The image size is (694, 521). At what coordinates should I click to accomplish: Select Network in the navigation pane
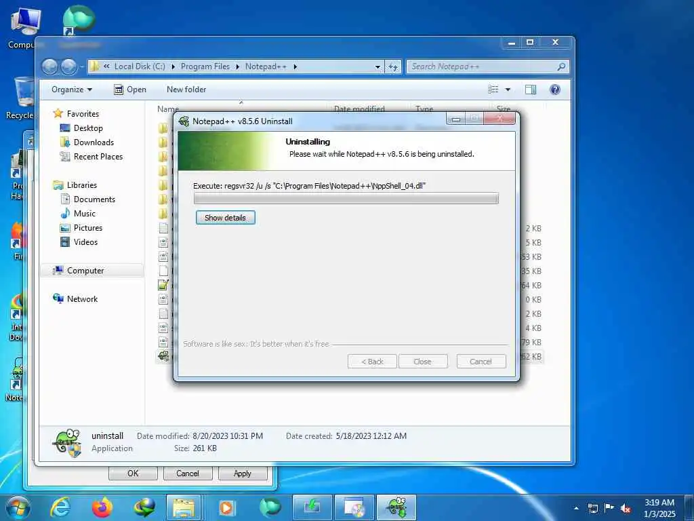pos(82,299)
